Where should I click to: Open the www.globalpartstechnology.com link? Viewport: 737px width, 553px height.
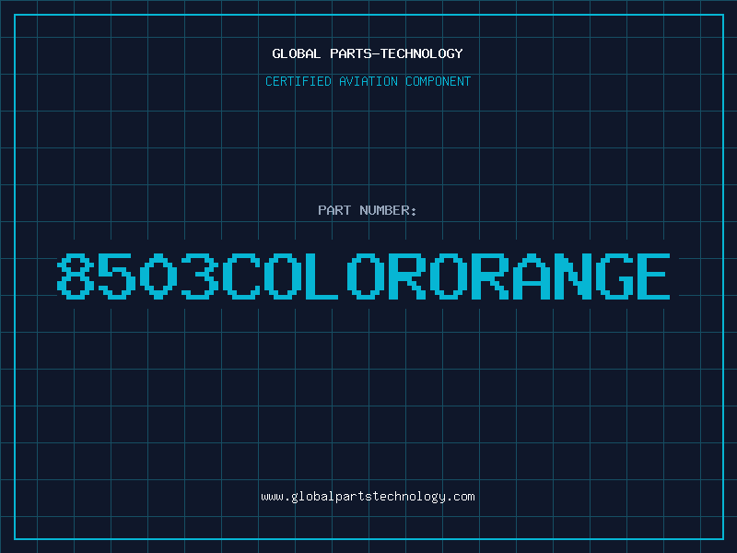(x=368, y=497)
